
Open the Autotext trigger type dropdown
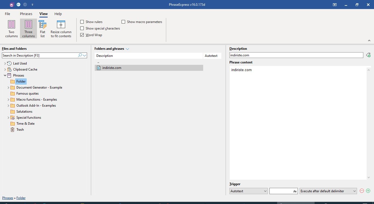pos(249,191)
